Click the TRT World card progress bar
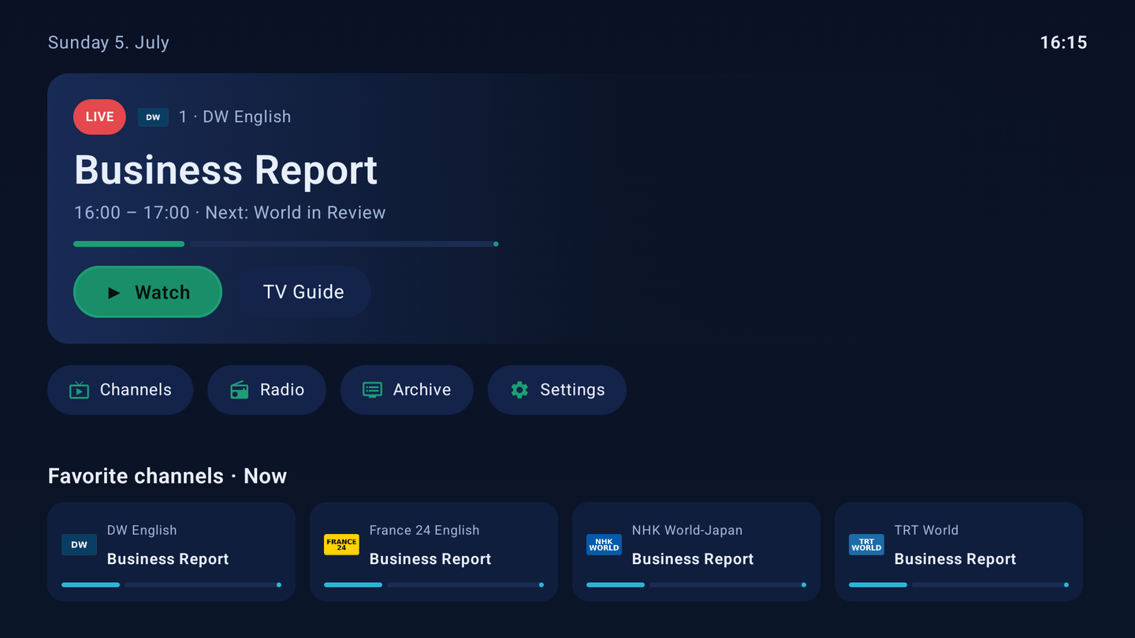 point(958,585)
